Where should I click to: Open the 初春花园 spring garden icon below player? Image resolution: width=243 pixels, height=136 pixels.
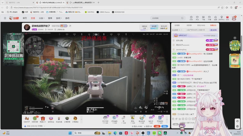[35, 119]
